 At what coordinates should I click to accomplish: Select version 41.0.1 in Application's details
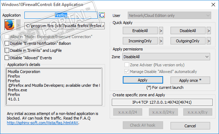(x=14, y=99)
